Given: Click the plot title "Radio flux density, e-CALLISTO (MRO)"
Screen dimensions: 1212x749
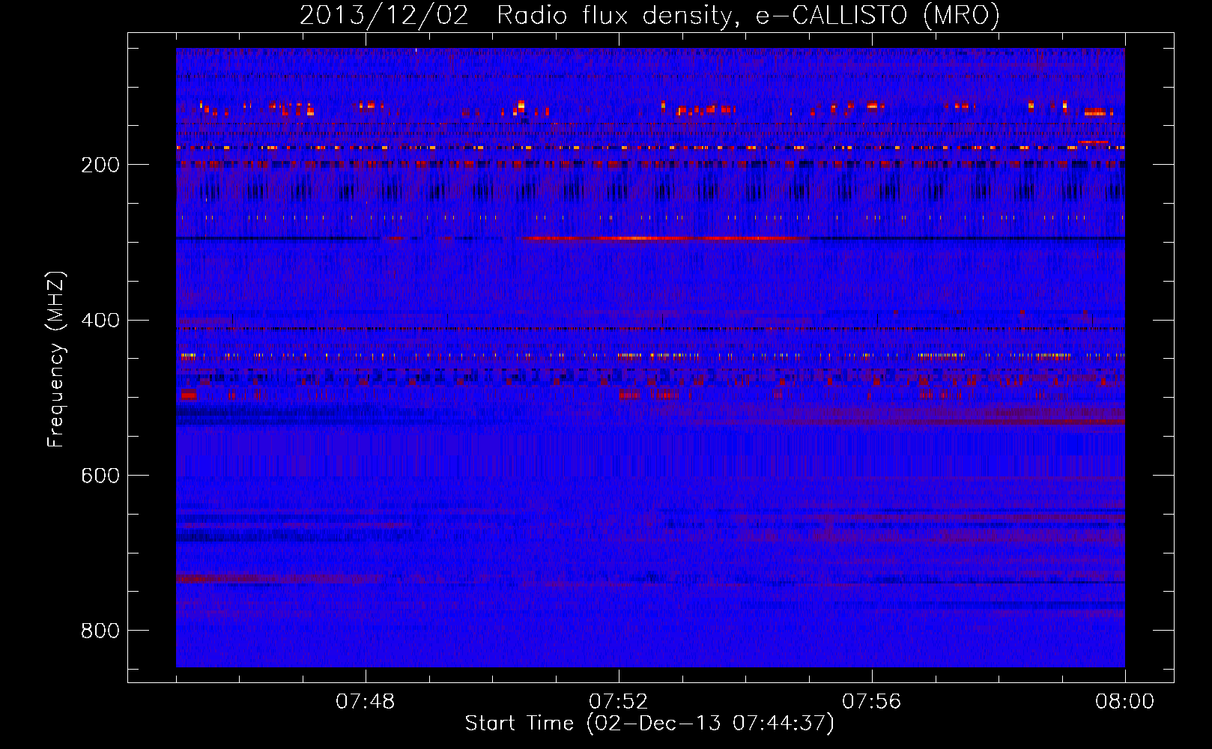Looking at the screenshot, I should [x=748, y=16].
